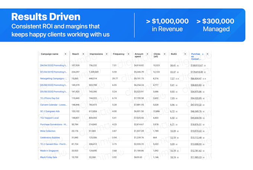The width and height of the screenshot is (253, 170).
Task: Click the icon beside purchase value $66,834.47
Action: click(x=204, y=79)
